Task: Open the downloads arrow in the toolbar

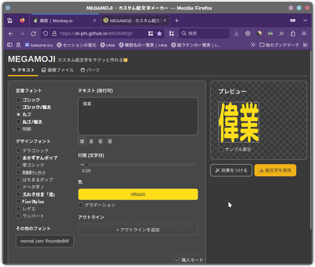Action: click(236, 33)
